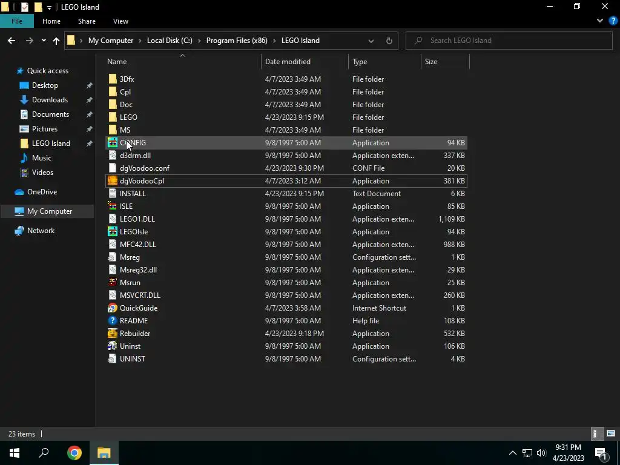620x465 pixels.
Task: Click the README help file icon
Action: (113, 321)
